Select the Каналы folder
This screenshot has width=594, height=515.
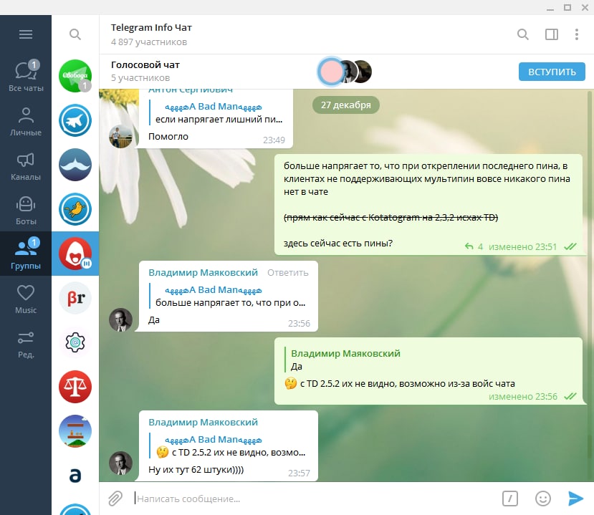coord(26,166)
